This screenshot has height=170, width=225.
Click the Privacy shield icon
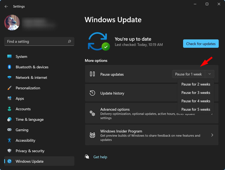click(9, 151)
